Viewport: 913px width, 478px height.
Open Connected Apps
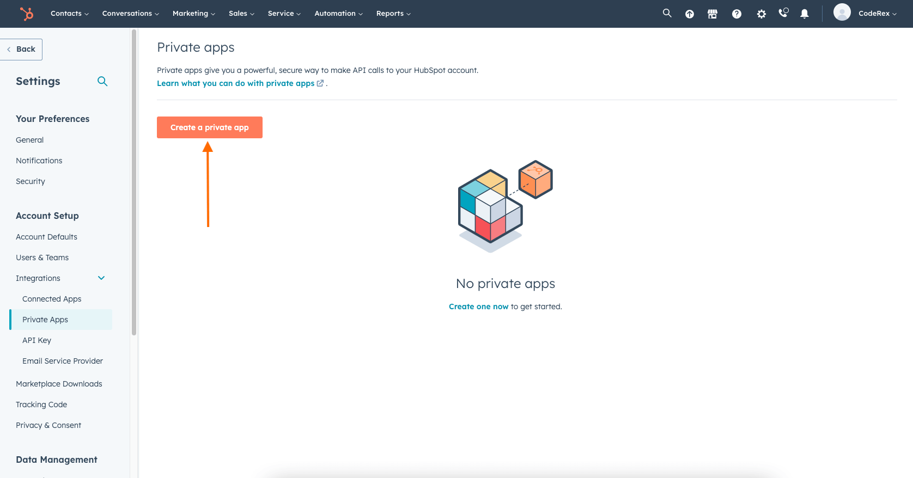[x=52, y=299]
